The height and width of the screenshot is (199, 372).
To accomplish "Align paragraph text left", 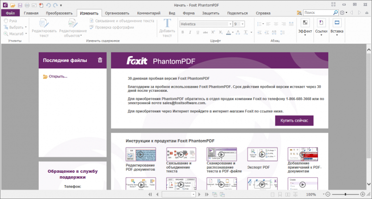I will pyautogui.click(x=268, y=24).
